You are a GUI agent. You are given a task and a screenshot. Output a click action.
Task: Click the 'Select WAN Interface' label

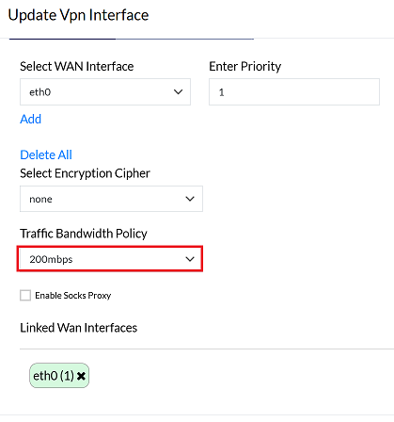coord(77,67)
